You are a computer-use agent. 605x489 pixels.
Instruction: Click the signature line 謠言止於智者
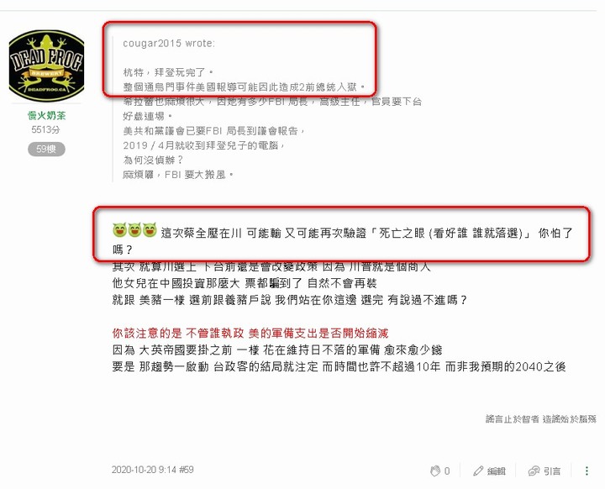tap(540, 418)
